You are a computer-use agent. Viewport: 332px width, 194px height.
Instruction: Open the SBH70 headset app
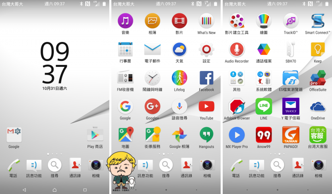[x=290, y=49]
